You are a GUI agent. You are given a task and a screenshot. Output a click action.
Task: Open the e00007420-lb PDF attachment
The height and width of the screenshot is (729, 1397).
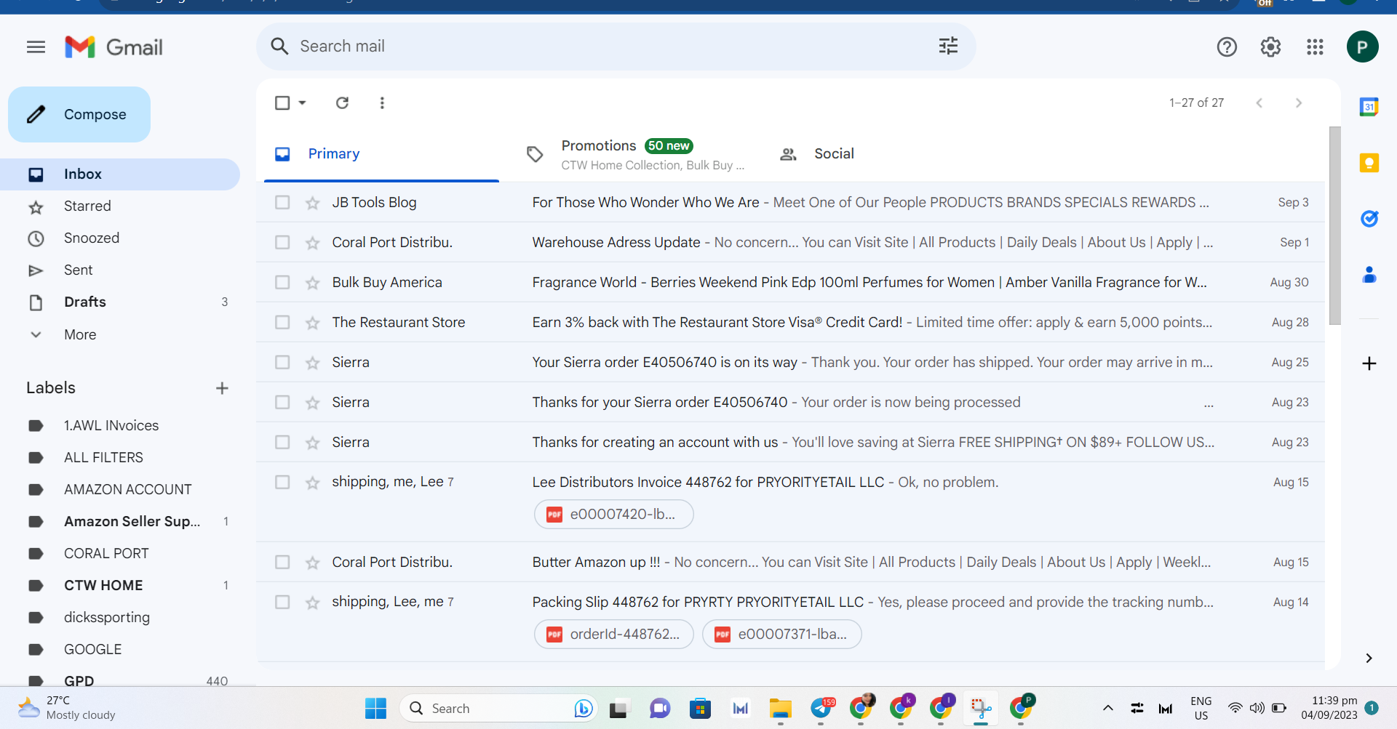(614, 515)
